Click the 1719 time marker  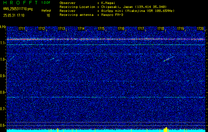(181, 28)
